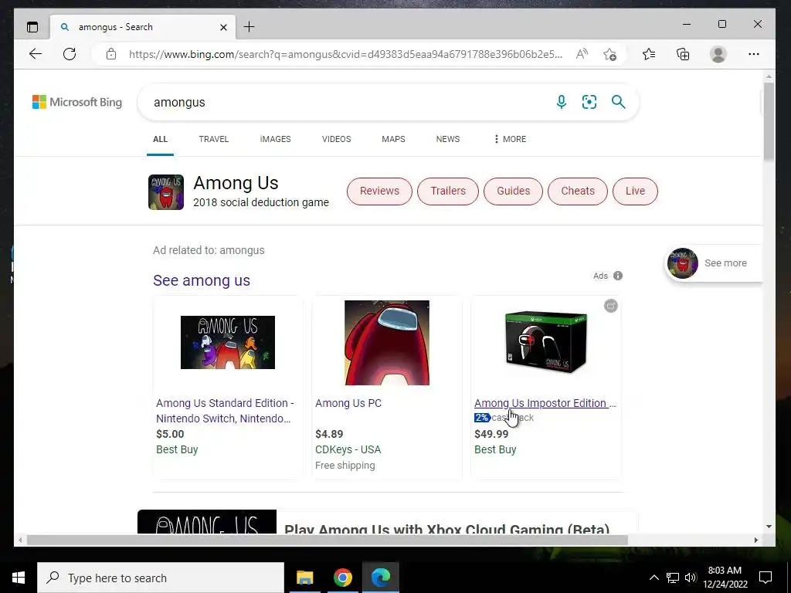The height and width of the screenshot is (593, 791).
Task: Switch to IMAGES tab
Action: (276, 139)
